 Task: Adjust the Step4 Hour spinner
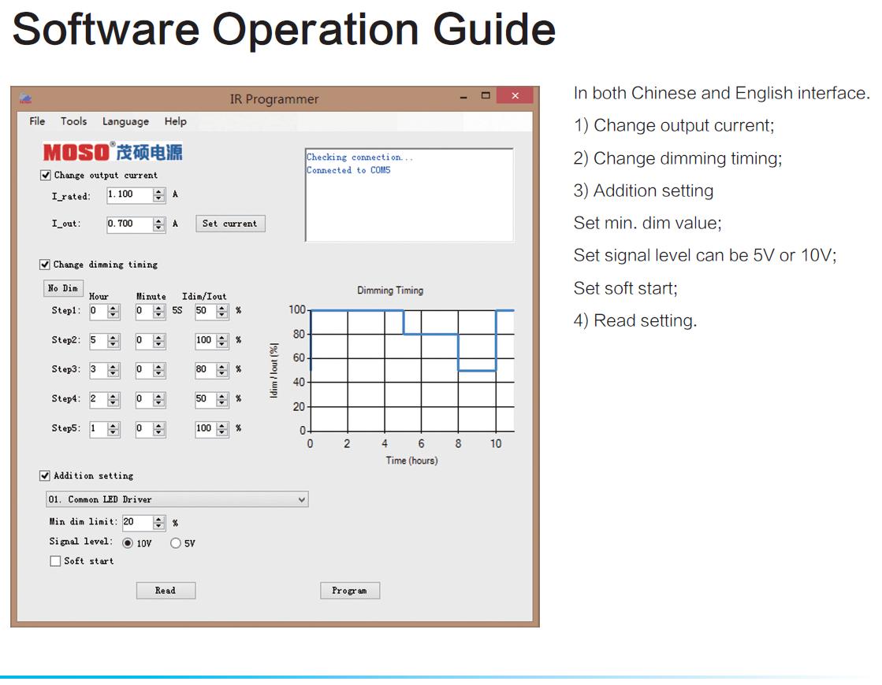(113, 399)
